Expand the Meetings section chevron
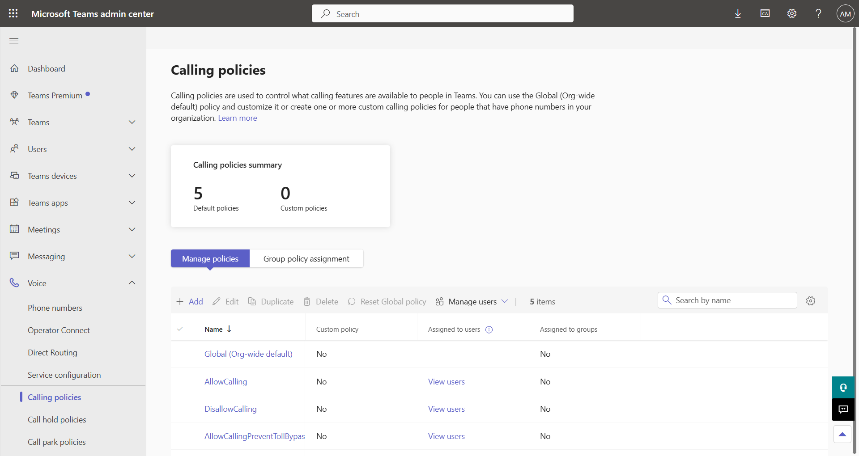The width and height of the screenshot is (859, 456). coord(132,229)
